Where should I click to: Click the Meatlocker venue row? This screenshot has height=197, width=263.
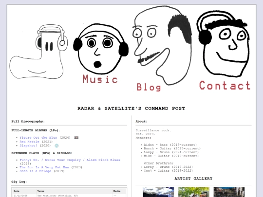69,196
